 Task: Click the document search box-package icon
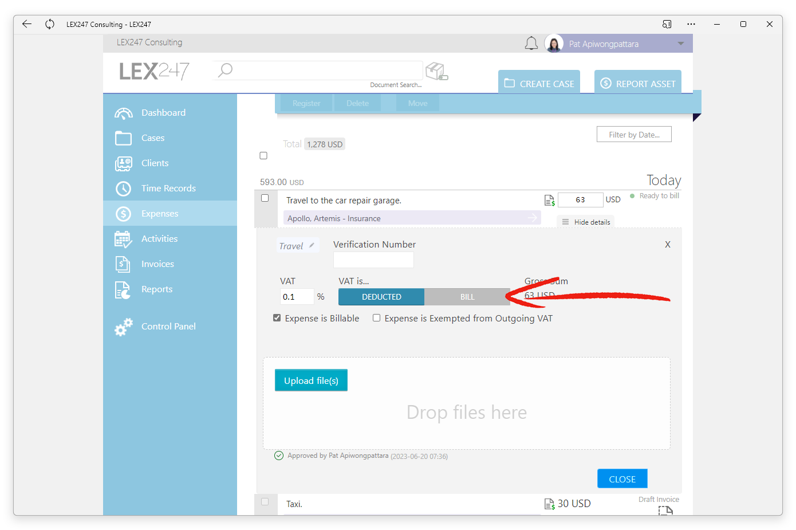click(x=437, y=71)
